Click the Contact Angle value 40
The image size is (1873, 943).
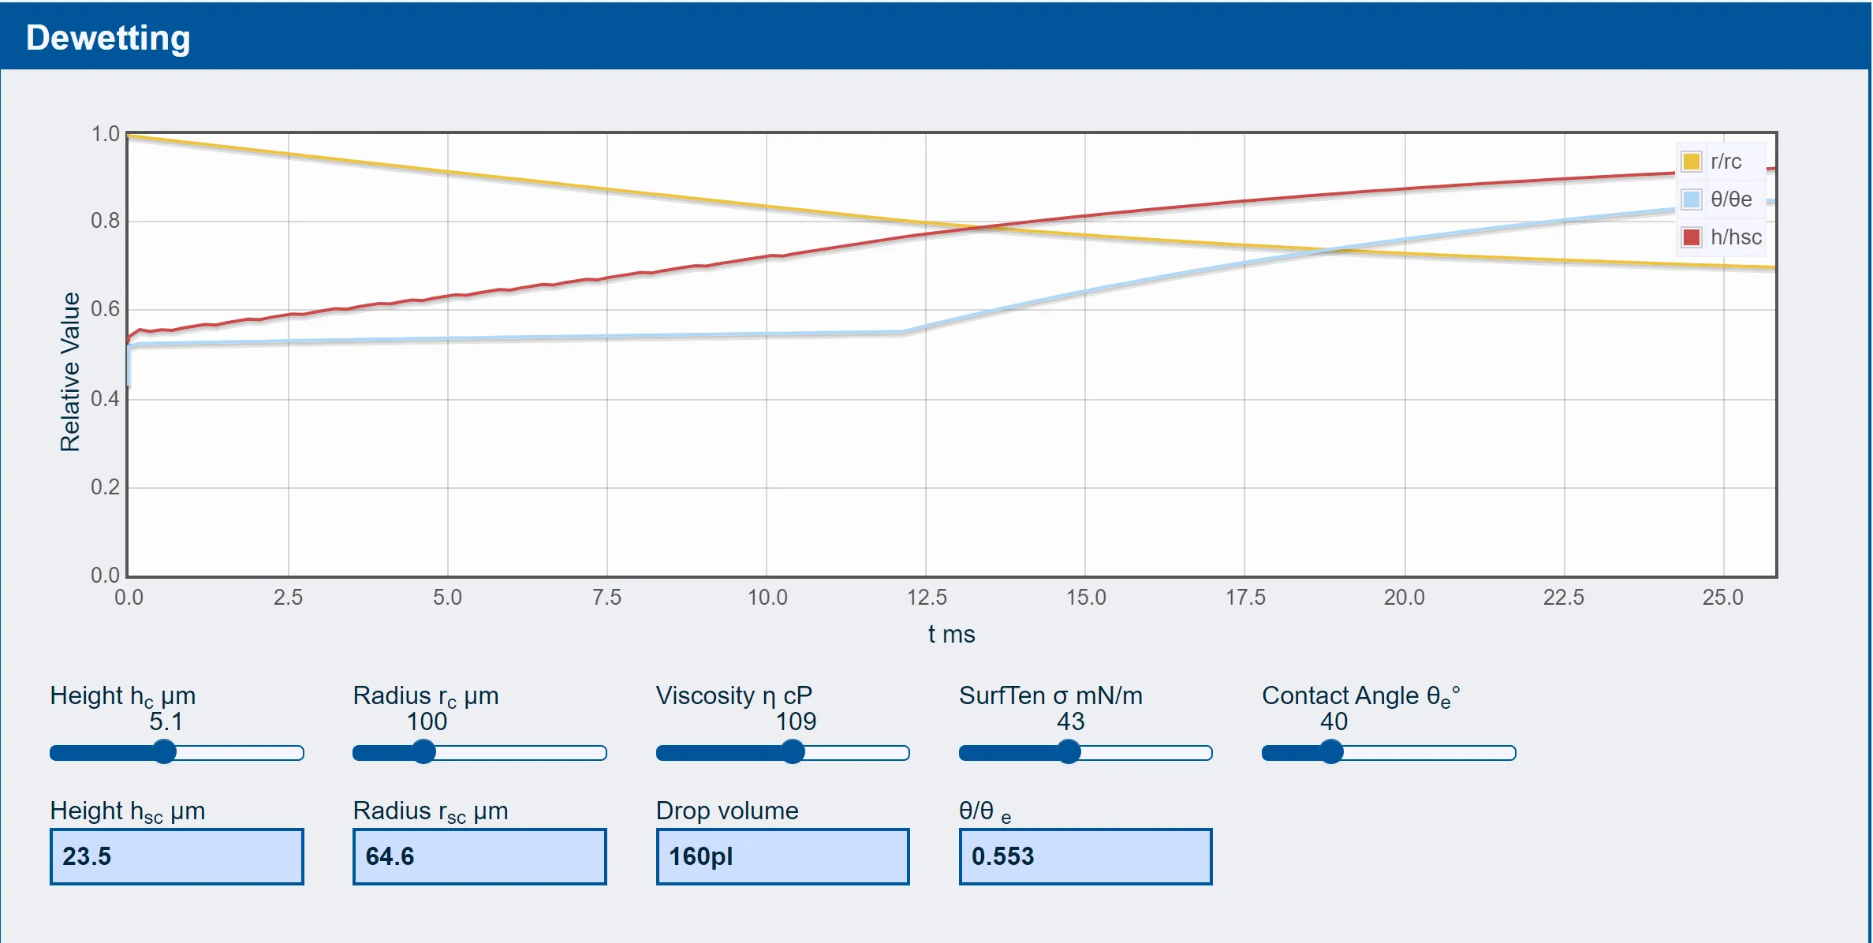click(1334, 721)
